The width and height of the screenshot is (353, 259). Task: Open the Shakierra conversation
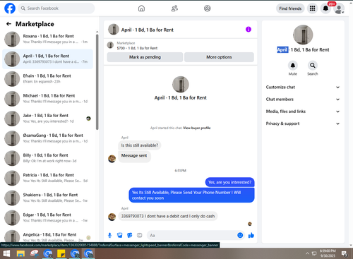click(x=48, y=198)
